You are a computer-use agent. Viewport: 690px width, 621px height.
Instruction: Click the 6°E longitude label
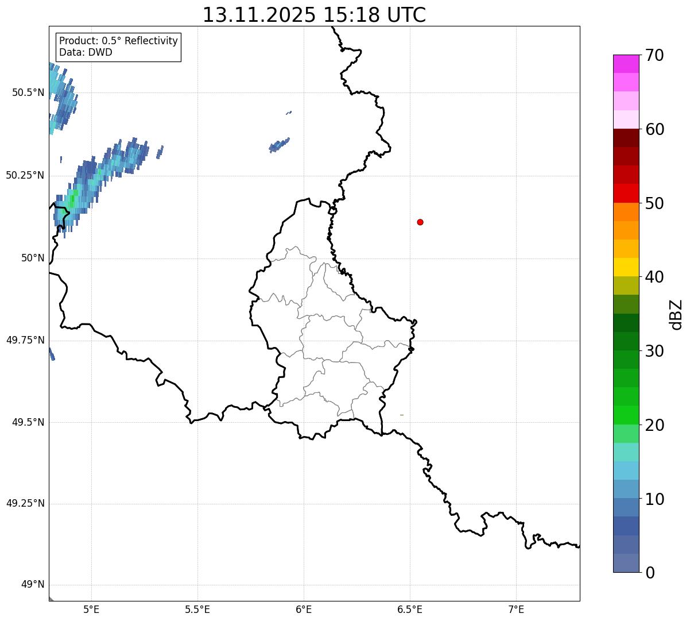(304, 610)
